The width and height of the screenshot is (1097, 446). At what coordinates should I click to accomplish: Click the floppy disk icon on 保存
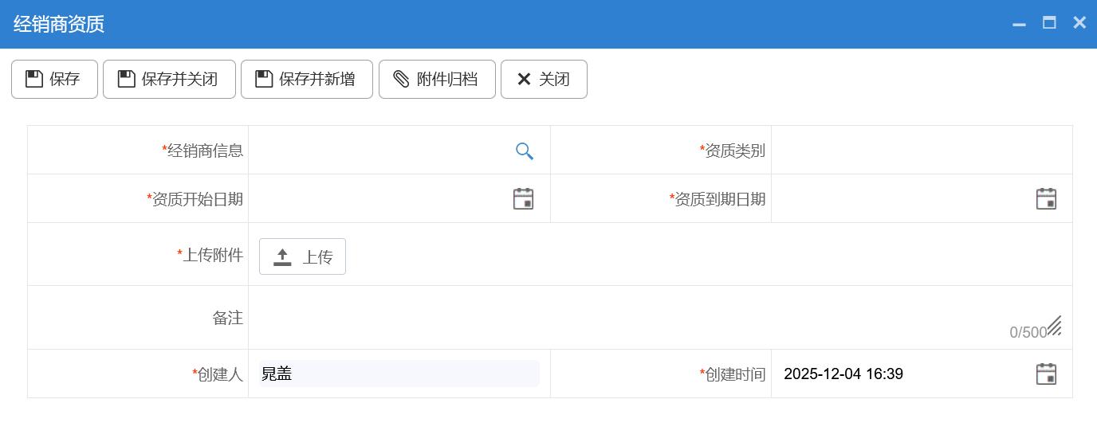click(x=34, y=80)
